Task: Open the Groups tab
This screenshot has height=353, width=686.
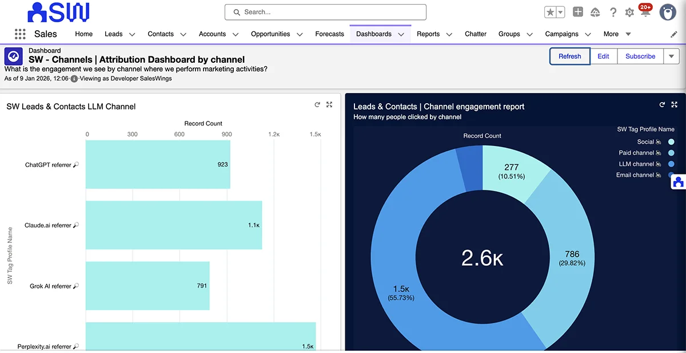Action: [509, 34]
